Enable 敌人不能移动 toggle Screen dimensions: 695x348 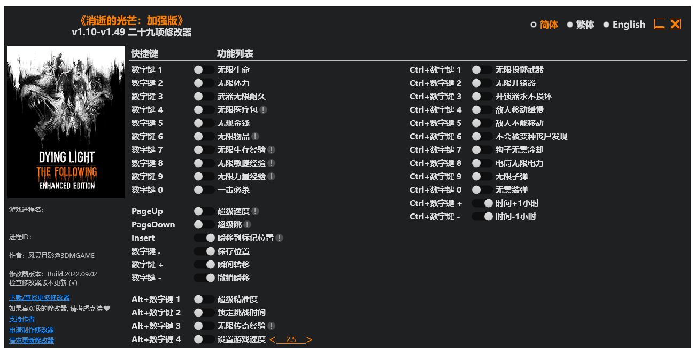click(x=482, y=123)
